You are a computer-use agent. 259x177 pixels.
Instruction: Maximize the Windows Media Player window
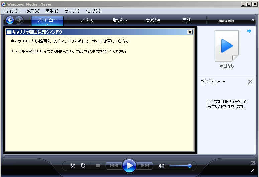click(249, 4)
